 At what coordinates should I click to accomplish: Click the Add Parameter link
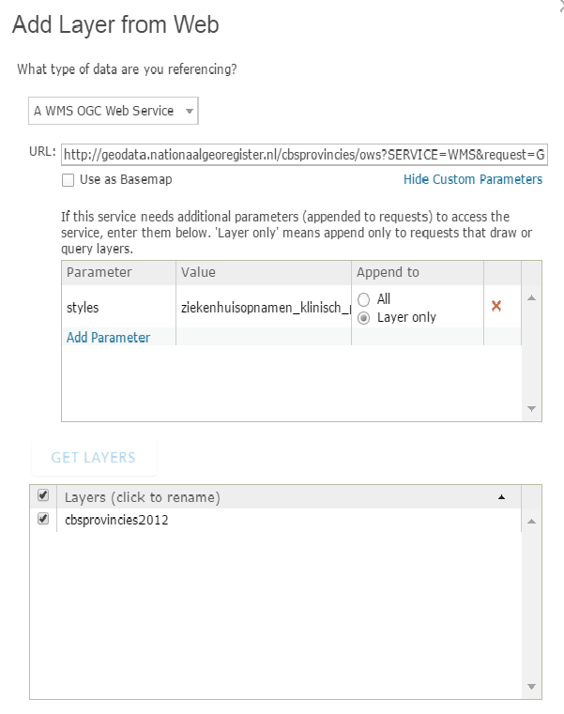(108, 338)
